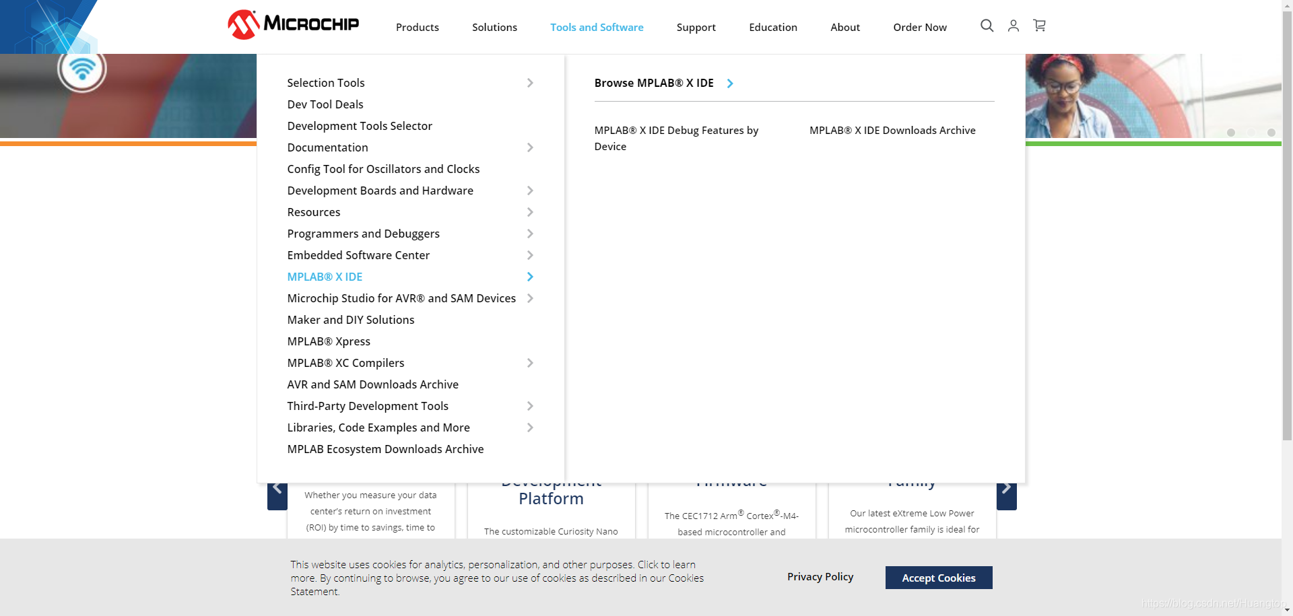Select the MPLAB X IDE menu entry
1293x616 pixels.
tap(325, 277)
